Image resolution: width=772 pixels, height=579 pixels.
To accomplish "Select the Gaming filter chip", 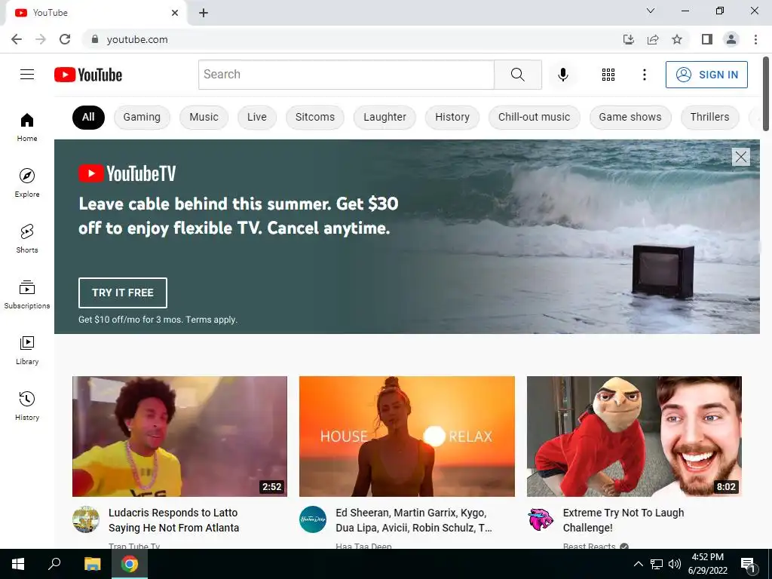I will tap(142, 117).
